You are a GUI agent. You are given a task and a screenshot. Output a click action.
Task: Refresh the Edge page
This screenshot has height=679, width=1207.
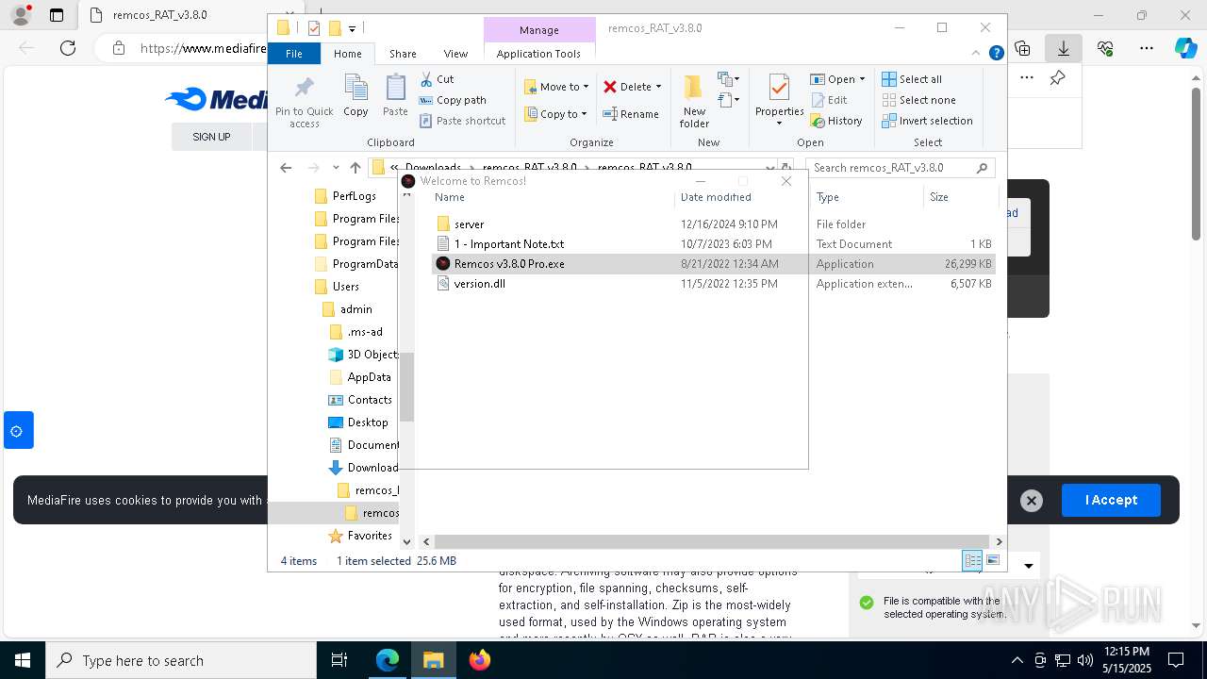pyautogui.click(x=68, y=48)
